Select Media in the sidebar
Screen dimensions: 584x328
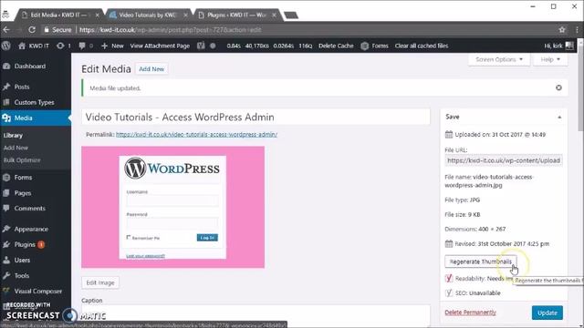coord(36,118)
